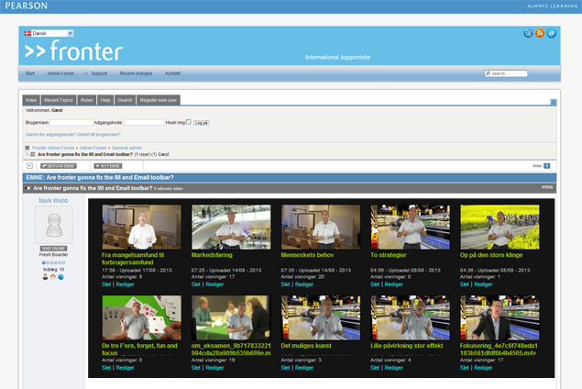Open the forum Search tab

click(x=125, y=100)
